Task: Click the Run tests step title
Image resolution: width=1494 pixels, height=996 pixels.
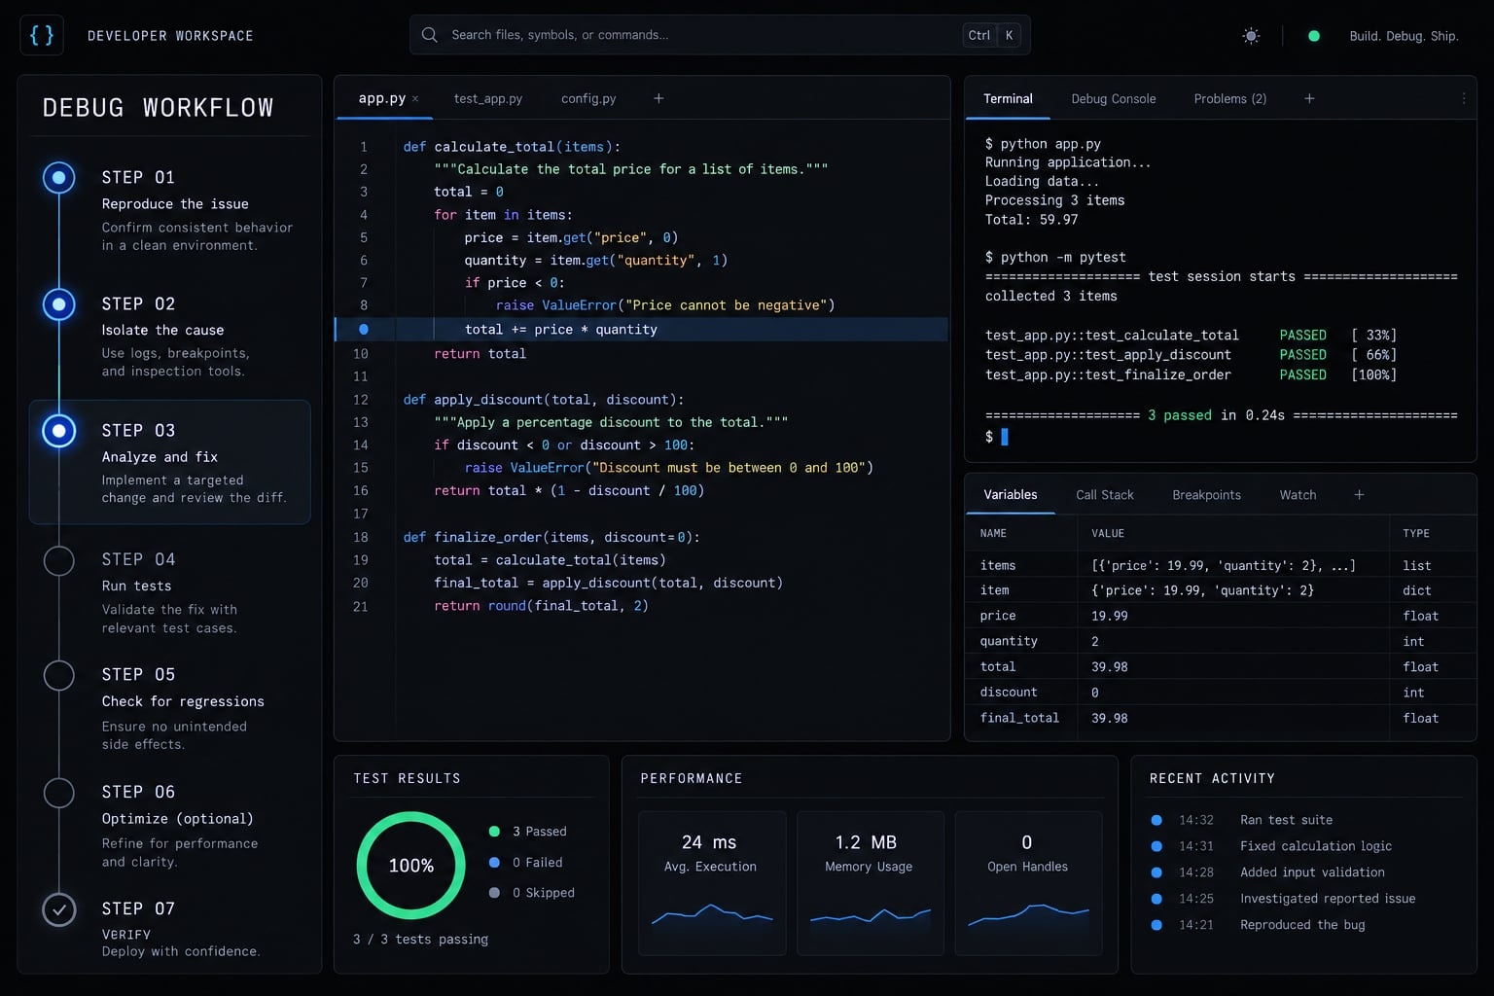Action: click(x=136, y=587)
